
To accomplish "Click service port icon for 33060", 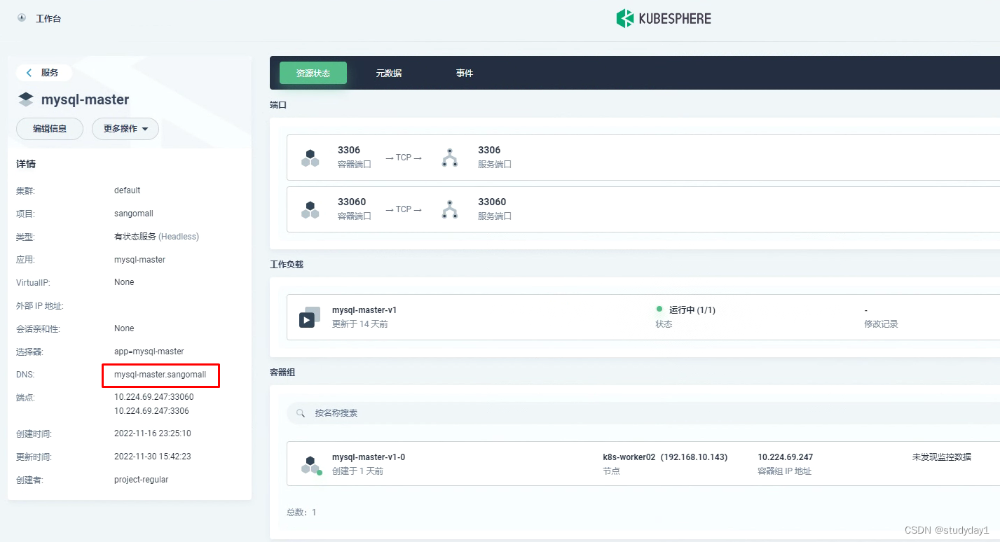I will coord(450,209).
